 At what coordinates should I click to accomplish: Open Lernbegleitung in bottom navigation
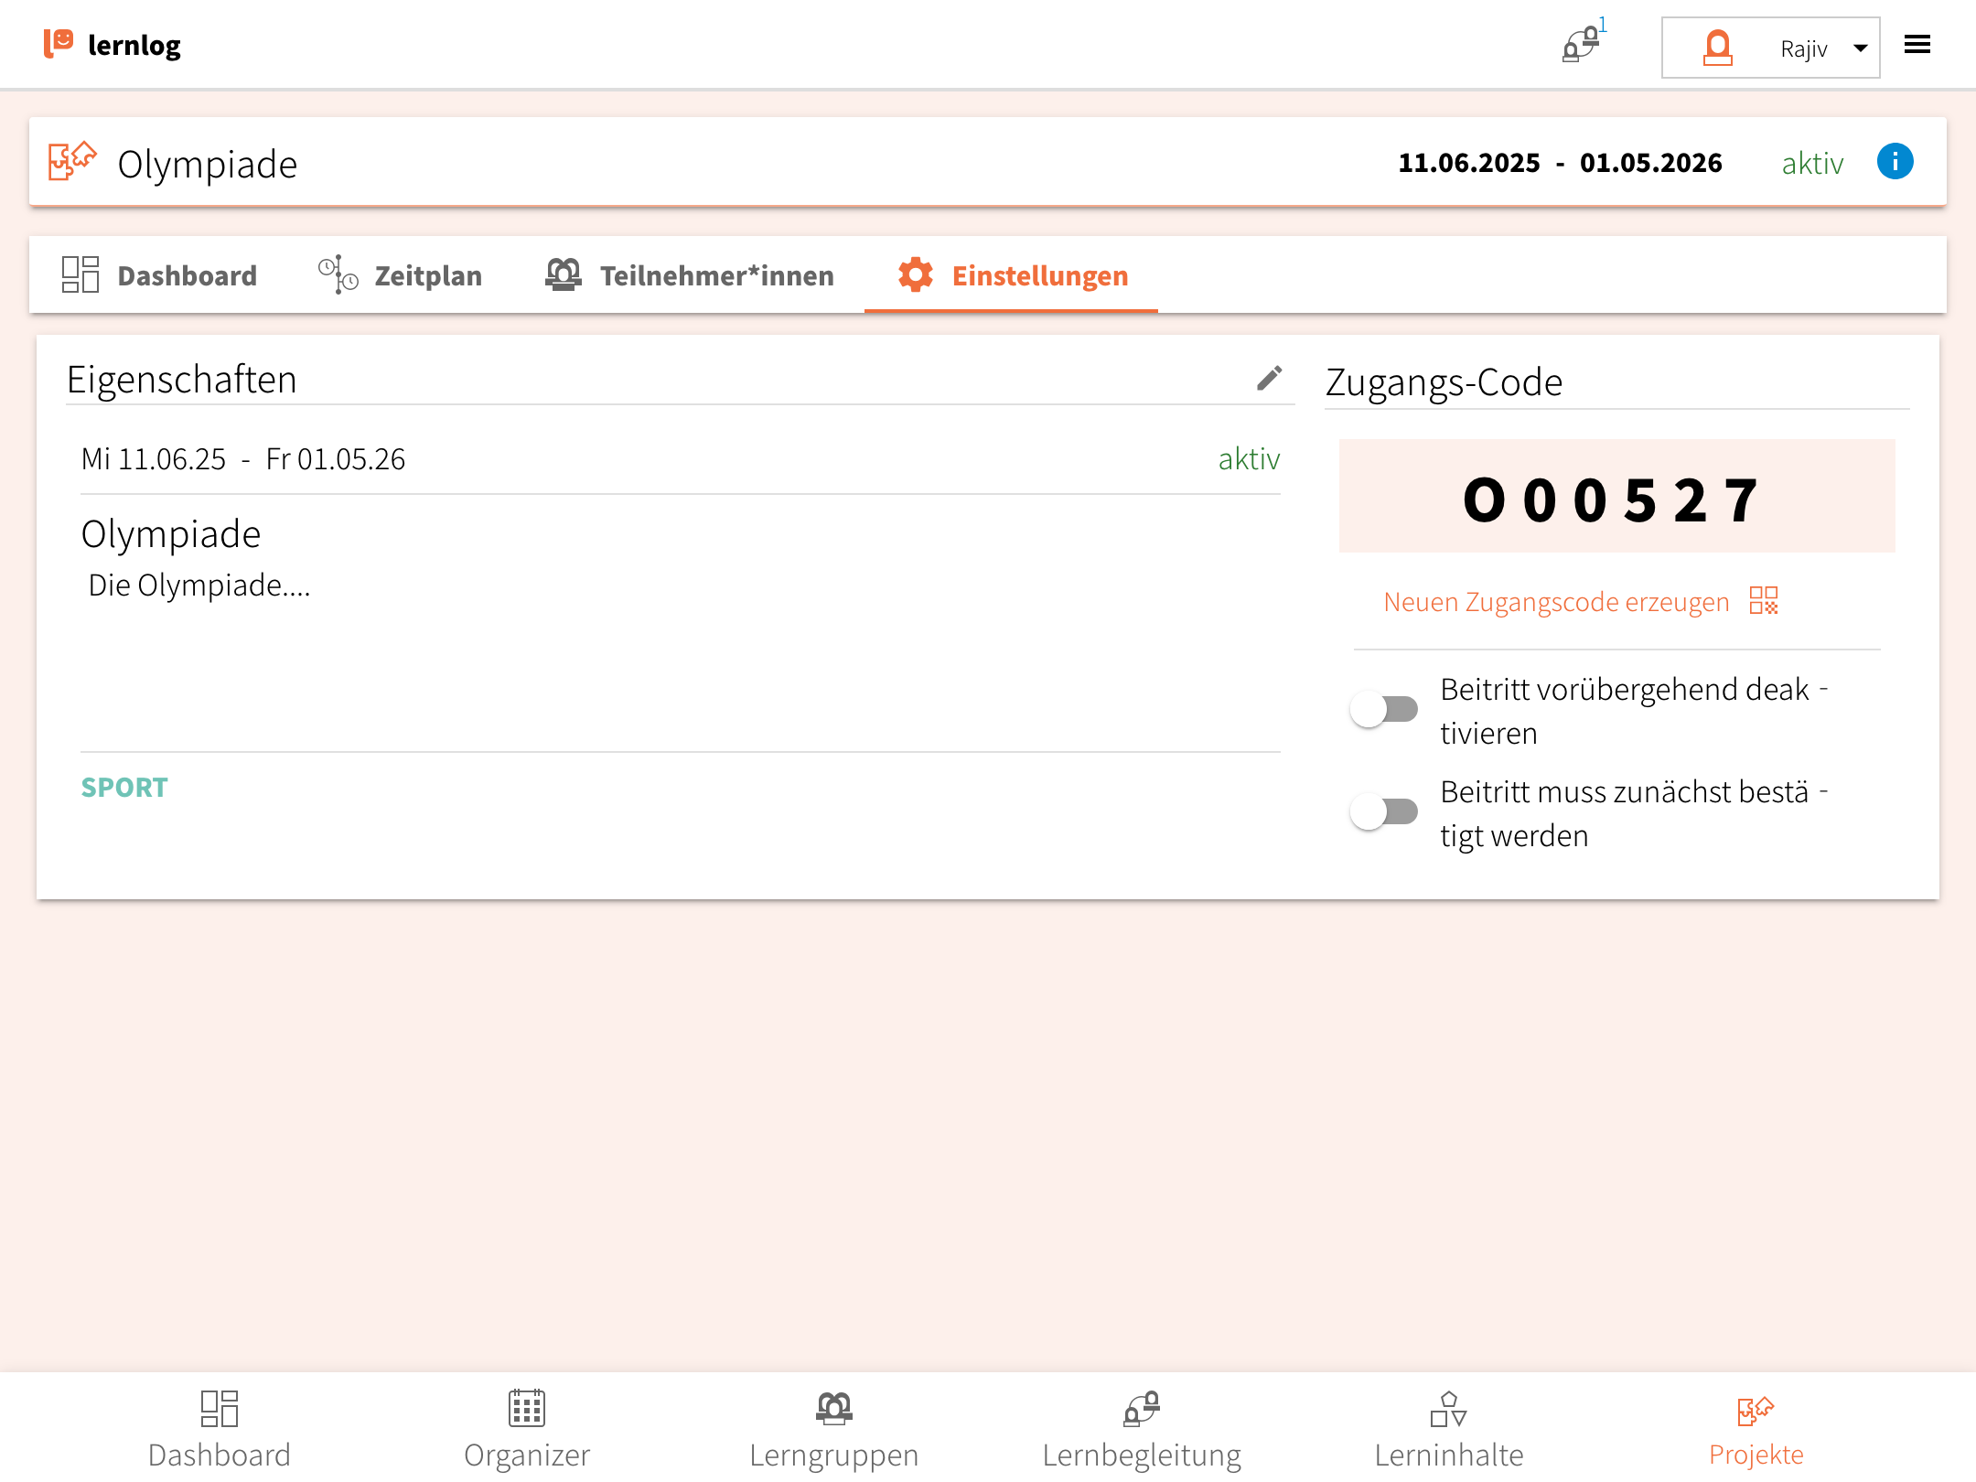(1141, 1429)
